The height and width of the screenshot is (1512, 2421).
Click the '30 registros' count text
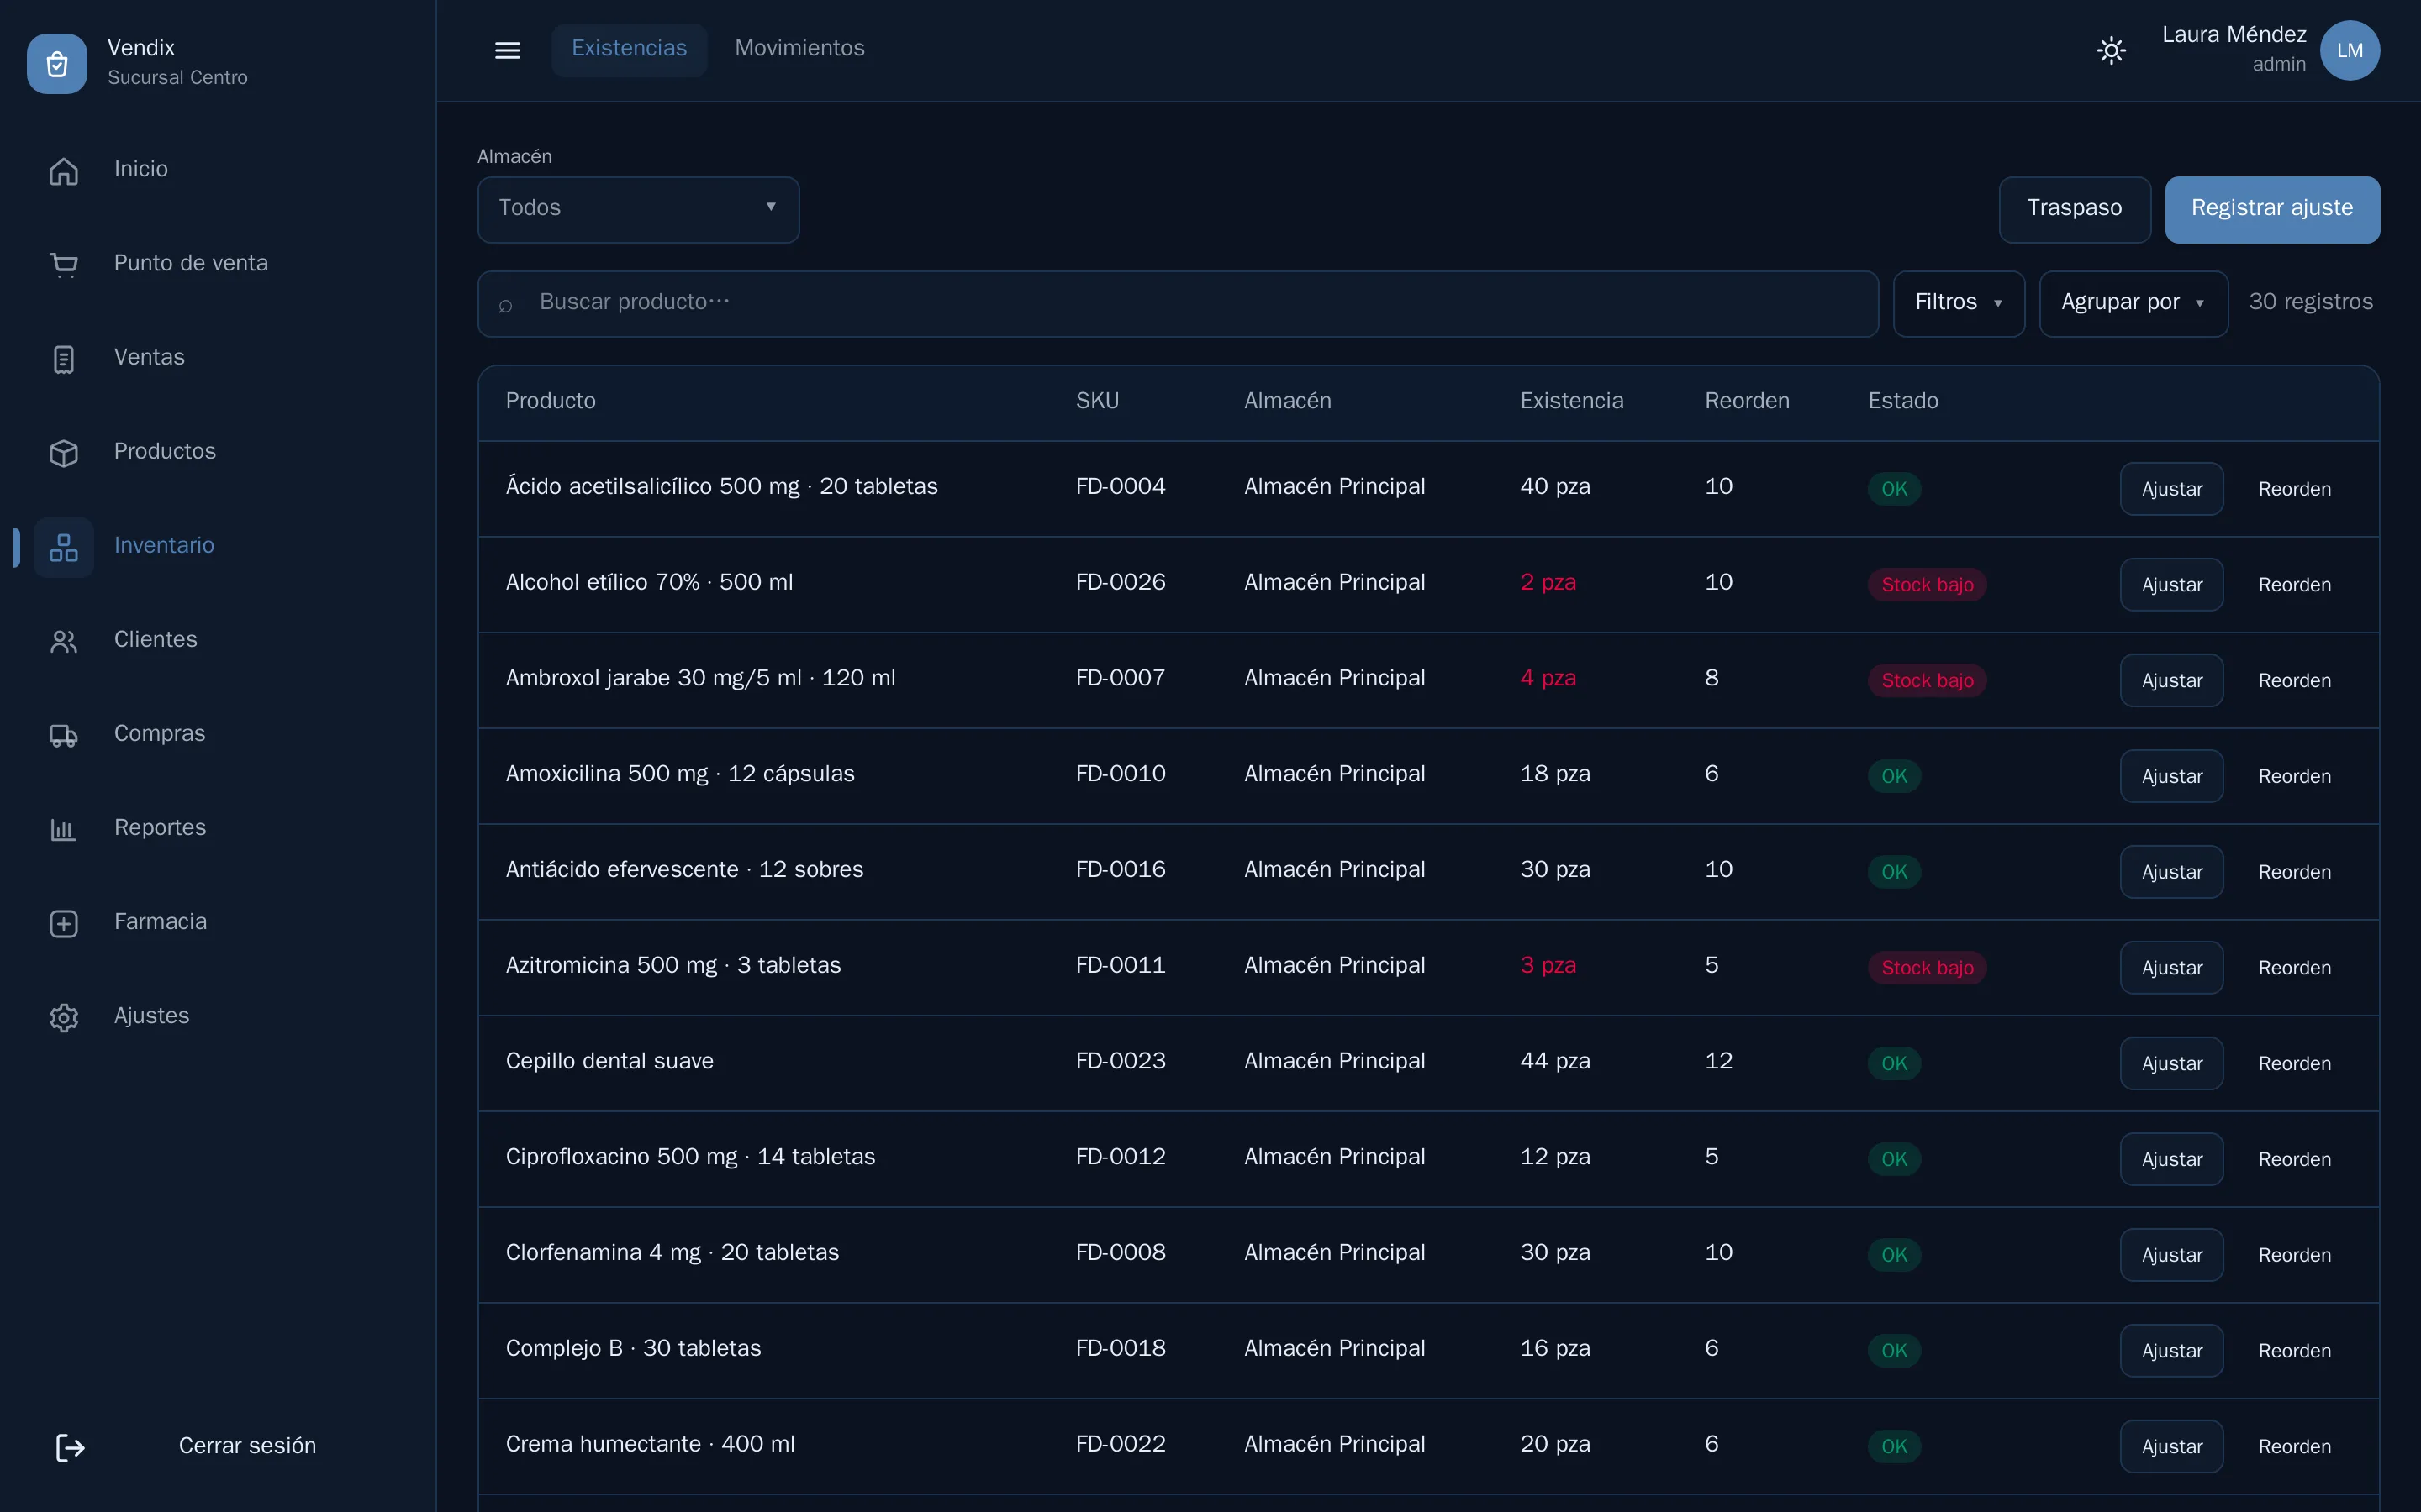click(x=2310, y=302)
